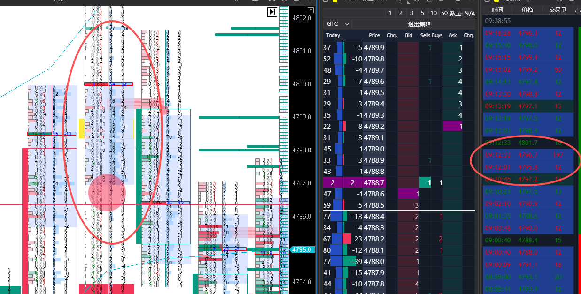Select the 09:15:02 trade with volume 50
The width and height of the screenshot is (581, 294).
[x=528, y=69]
